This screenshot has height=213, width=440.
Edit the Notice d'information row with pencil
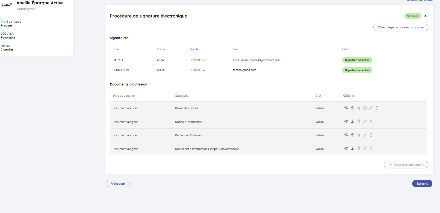pos(365,121)
